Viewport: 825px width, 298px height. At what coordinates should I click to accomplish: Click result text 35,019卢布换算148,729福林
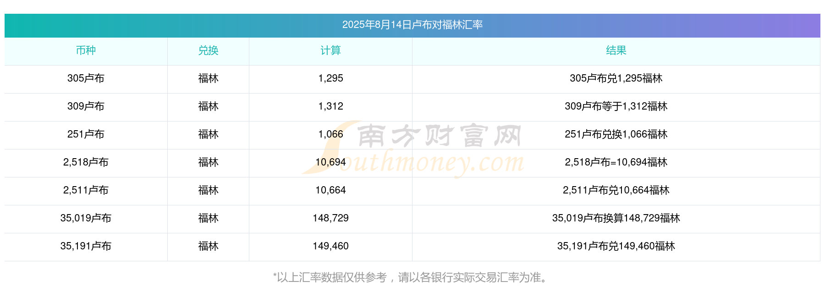click(x=616, y=218)
